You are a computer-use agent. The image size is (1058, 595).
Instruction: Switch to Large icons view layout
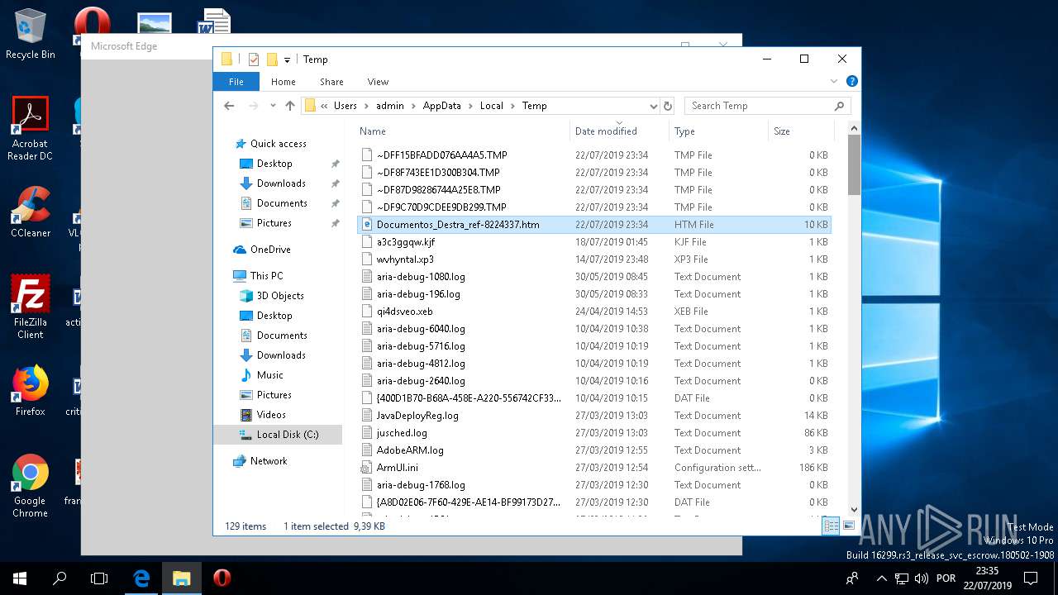(x=848, y=526)
